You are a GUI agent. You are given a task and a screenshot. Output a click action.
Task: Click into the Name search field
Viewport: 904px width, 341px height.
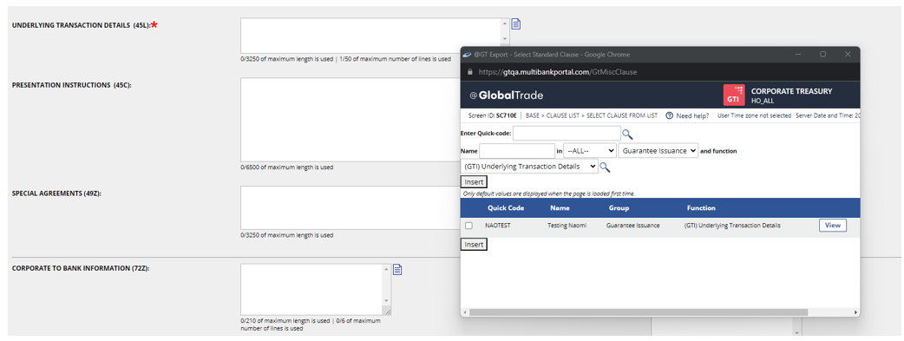[x=516, y=151]
